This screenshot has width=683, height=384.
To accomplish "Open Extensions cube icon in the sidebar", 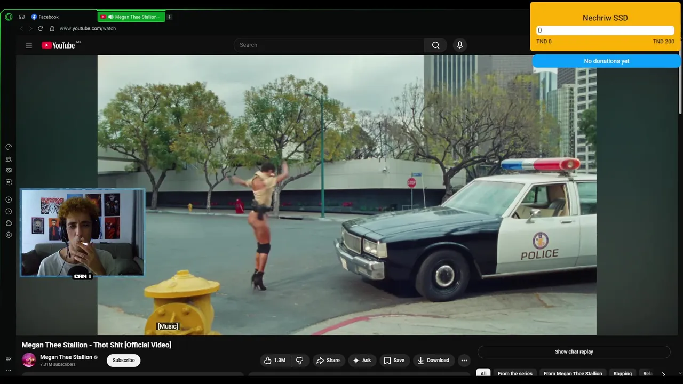I will click(x=9, y=223).
